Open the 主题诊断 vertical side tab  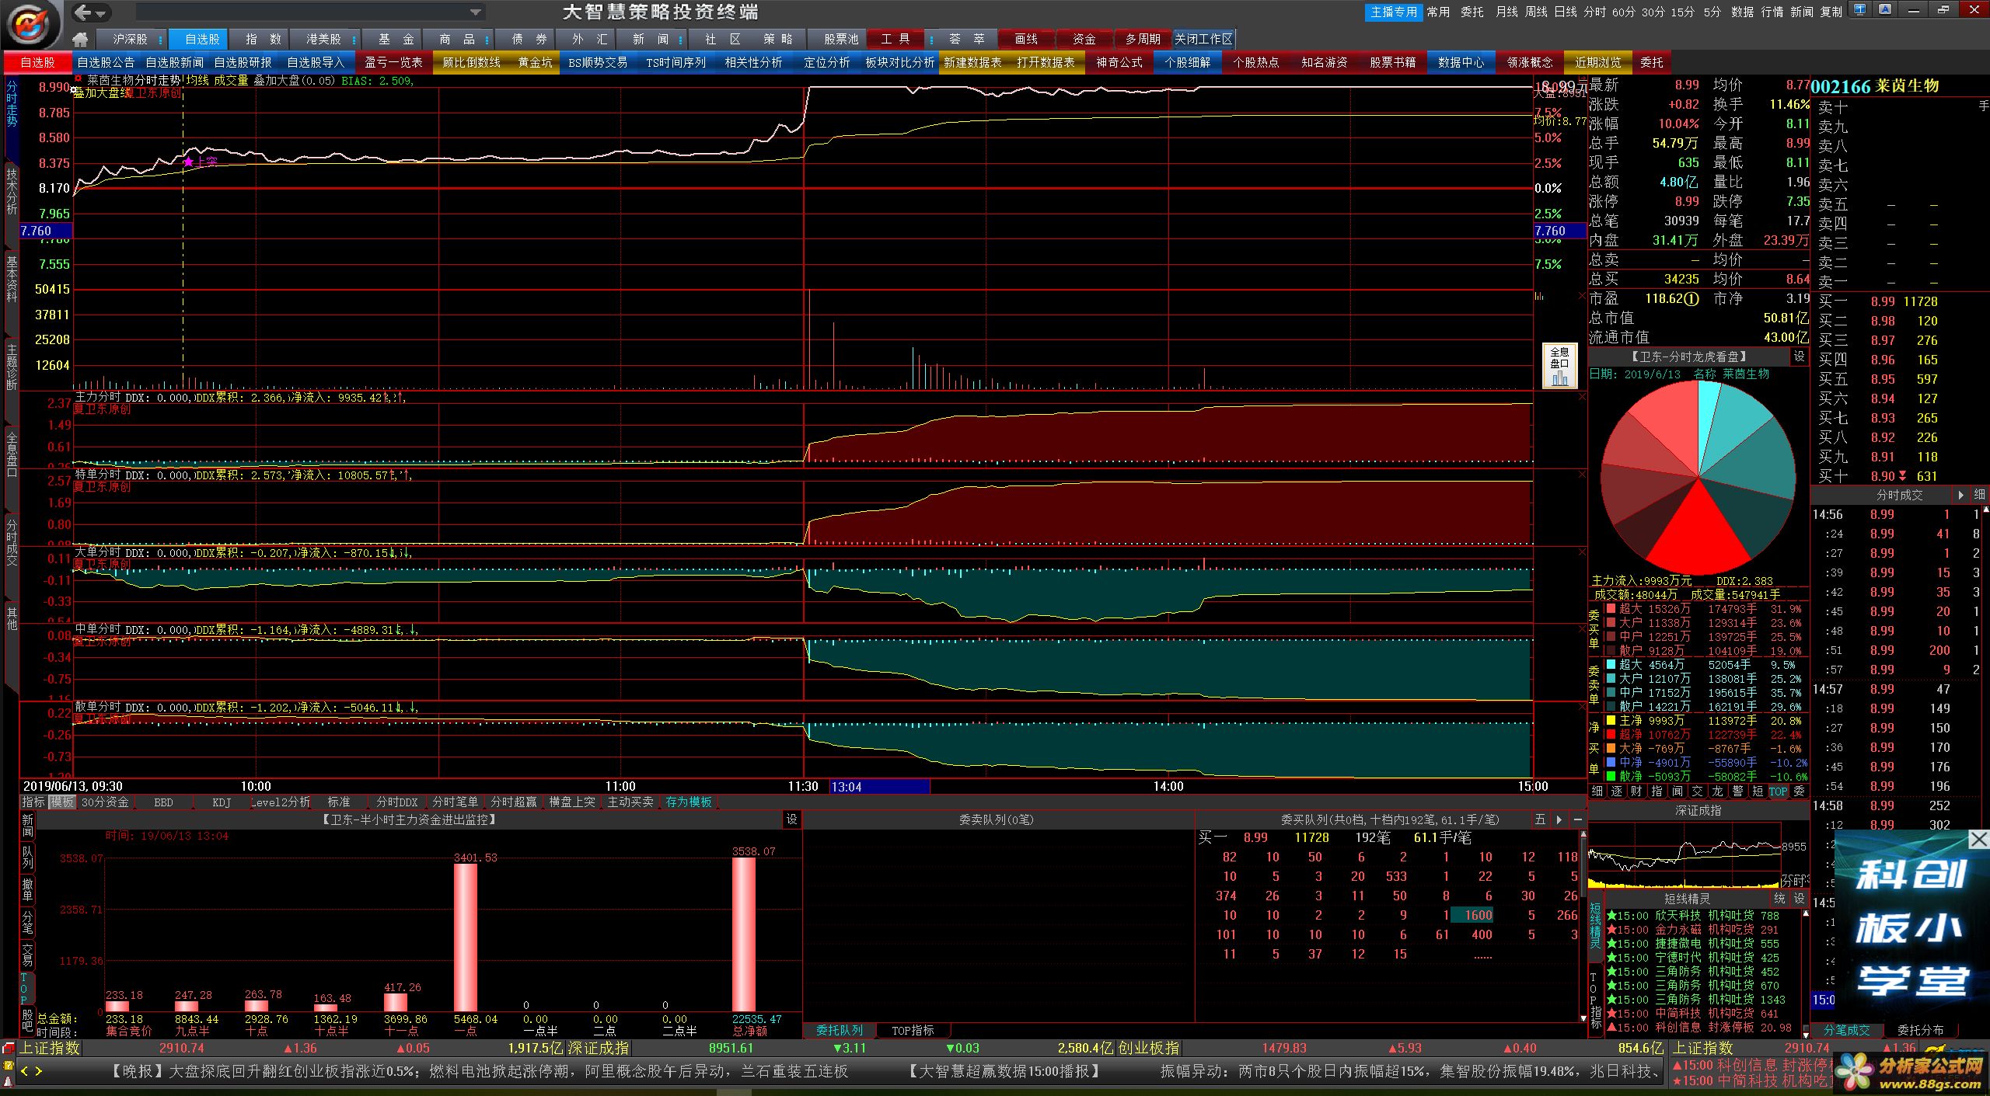pyautogui.click(x=11, y=367)
